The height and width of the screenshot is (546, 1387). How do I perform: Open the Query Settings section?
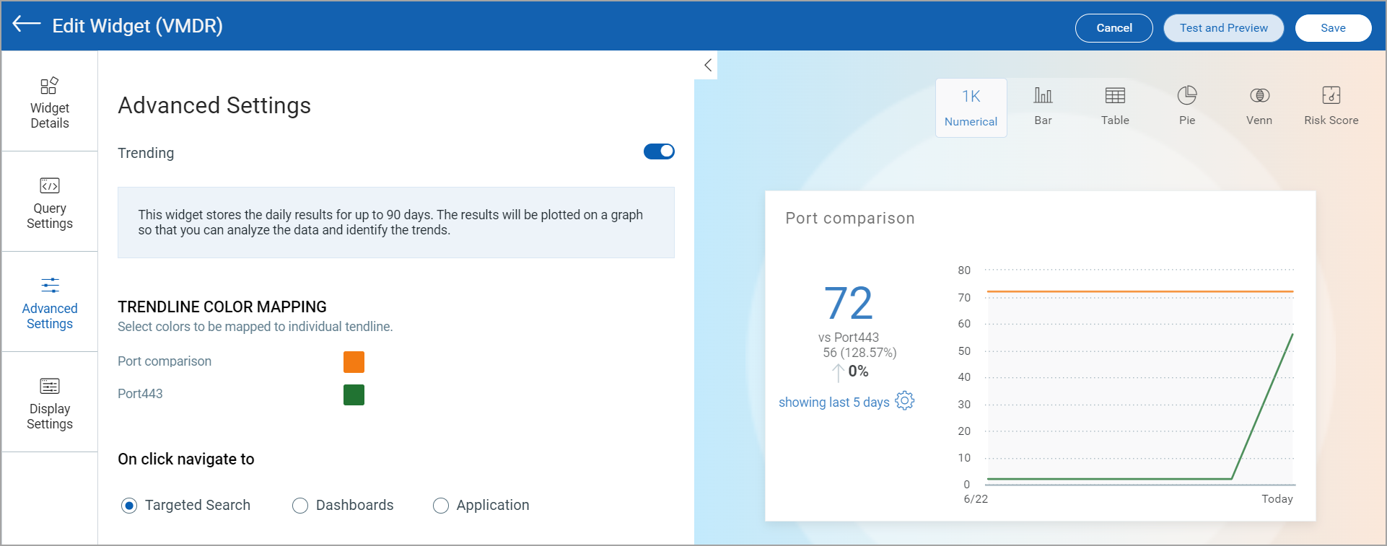click(50, 202)
